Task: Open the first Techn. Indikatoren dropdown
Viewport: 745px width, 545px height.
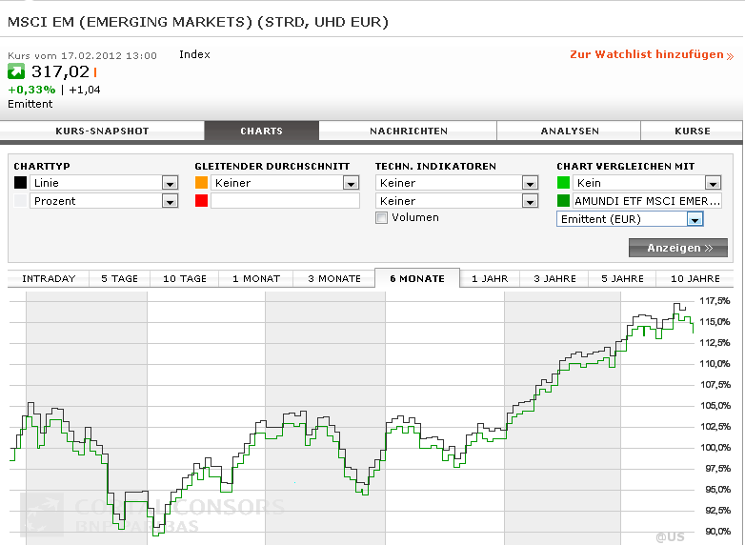Action: click(x=531, y=183)
